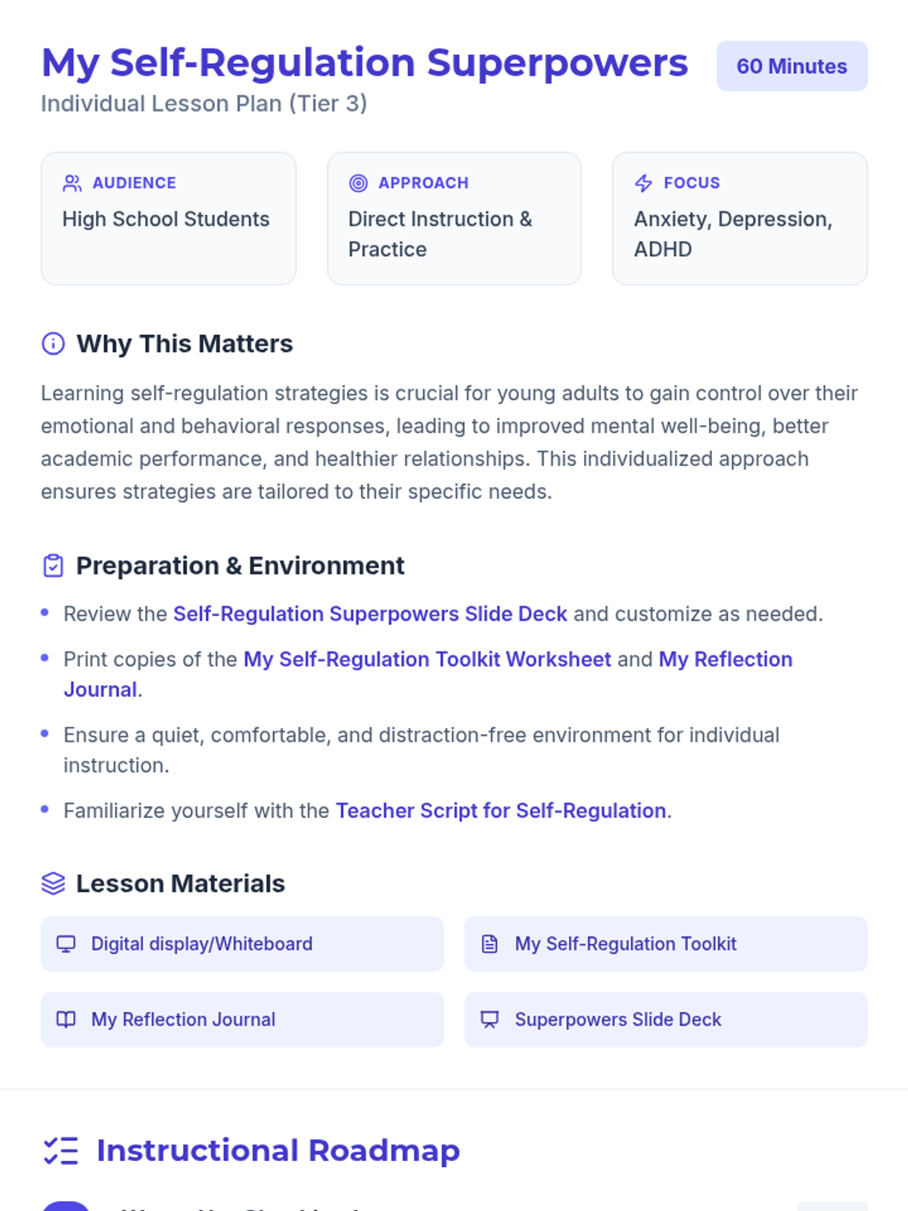Screen dimensions: 908x1211
Task: Click the layers icon beside Lesson Materials
Action: coord(53,883)
